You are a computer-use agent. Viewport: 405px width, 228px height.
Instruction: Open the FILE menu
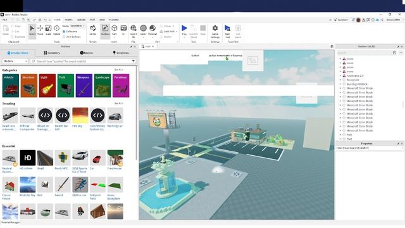coord(4,20)
